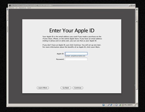Image resolution: width=145 pixels, height=112 pixels.
Task: Click Continue to proceed without Apple ID
Action: 78,88
